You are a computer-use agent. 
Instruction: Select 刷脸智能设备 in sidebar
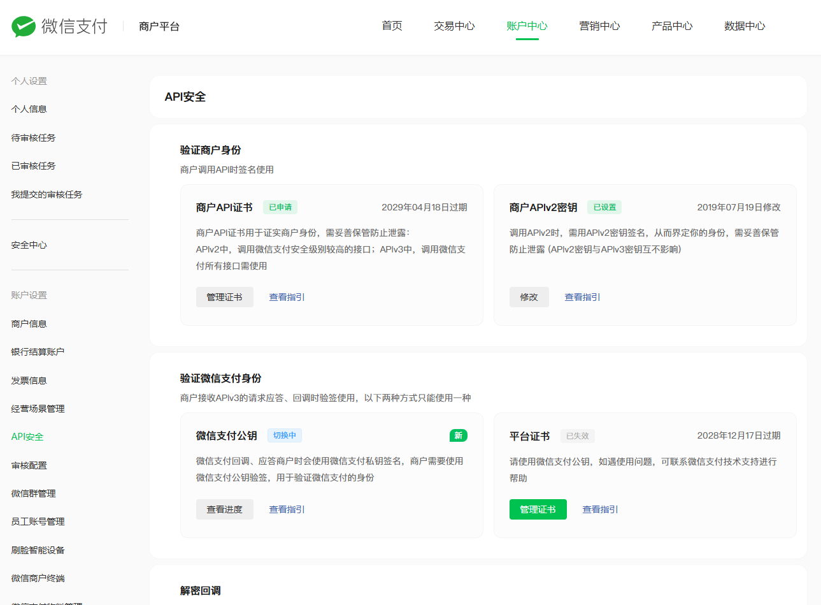[x=38, y=550]
